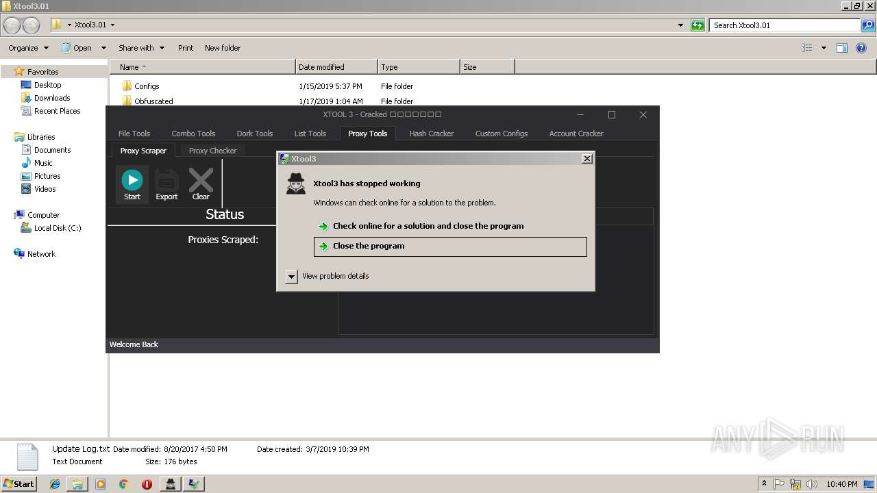This screenshot has height=493, width=877.
Task: Show hidden tray icons arrow
Action: [764, 484]
